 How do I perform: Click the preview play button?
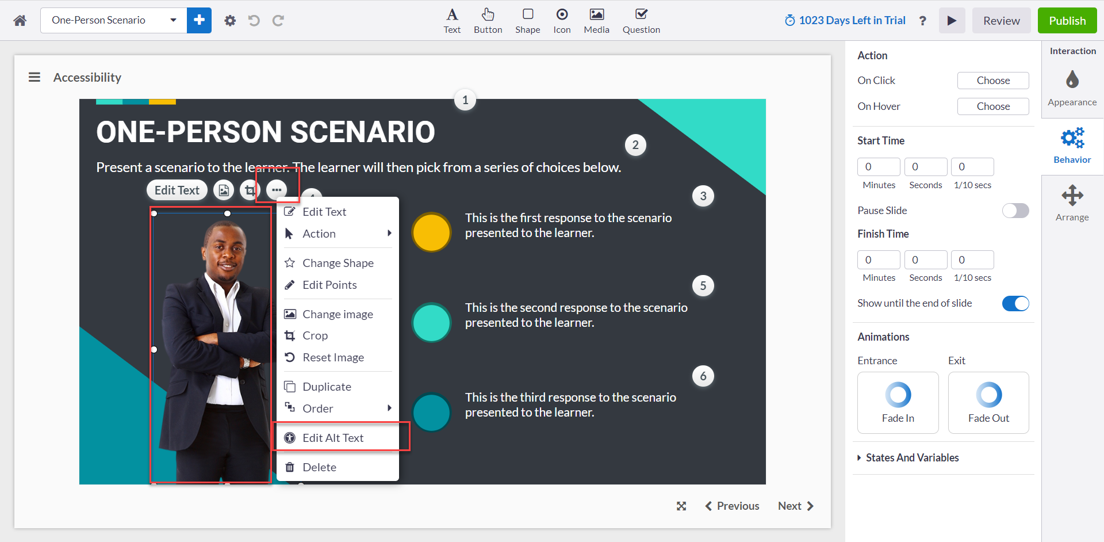[952, 21]
